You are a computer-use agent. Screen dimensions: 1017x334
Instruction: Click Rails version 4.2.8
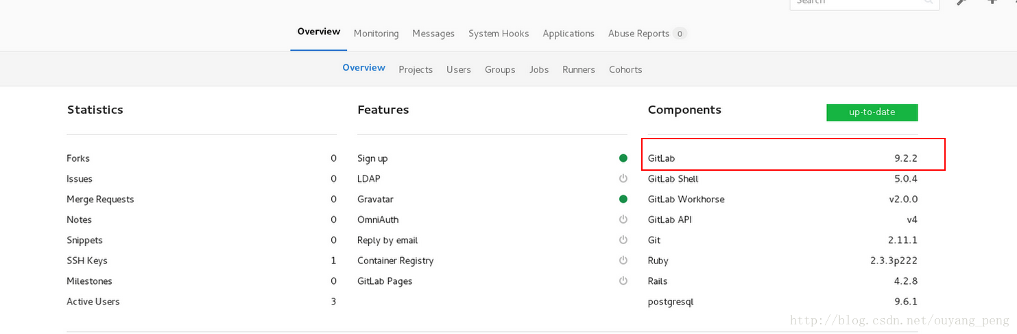coord(906,281)
